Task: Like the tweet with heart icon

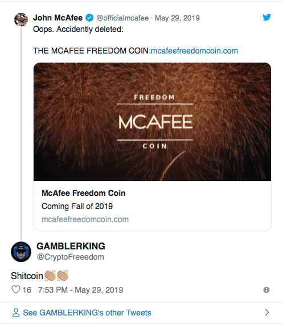Action: click(x=16, y=289)
